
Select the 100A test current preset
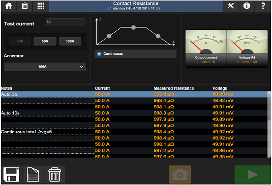pos(70,42)
